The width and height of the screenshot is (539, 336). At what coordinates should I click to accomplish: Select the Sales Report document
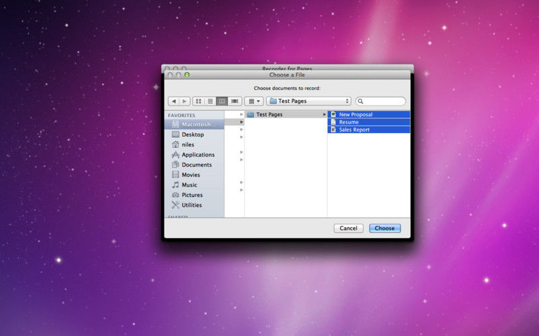click(x=369, y=130)
